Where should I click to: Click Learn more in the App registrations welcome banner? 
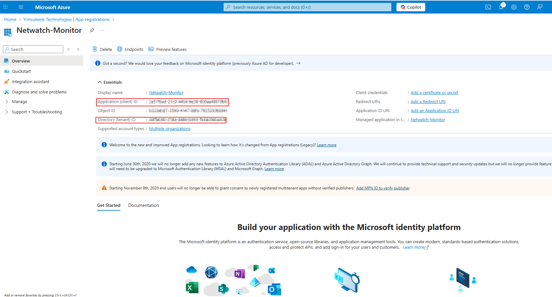click(x=327, y=145)
